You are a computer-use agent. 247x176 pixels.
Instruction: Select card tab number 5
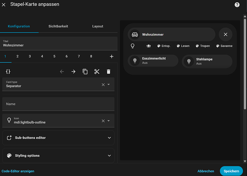click(x=54, y=57)
